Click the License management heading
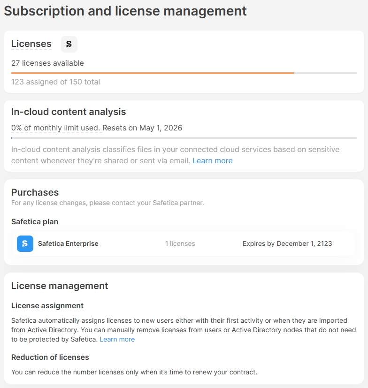Screen dimensions: 368x388 [60, 286]
